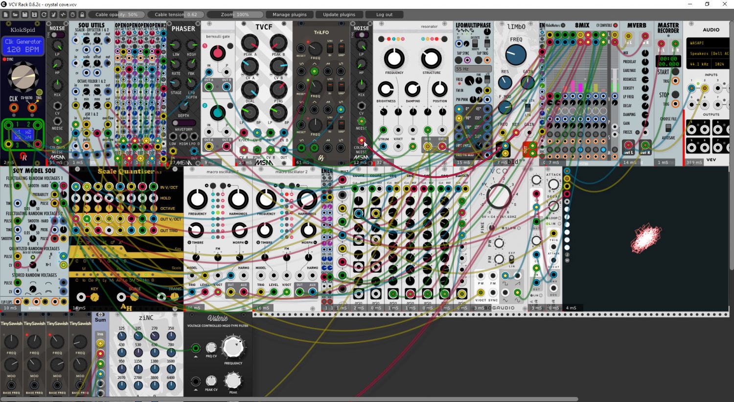Toggle TYPE switch on Noise module beside KlokSpid

[57, 35]
